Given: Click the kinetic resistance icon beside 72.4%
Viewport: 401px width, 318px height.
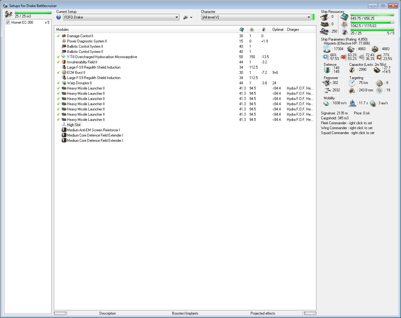Looking at the screenshot, I should [361, 57].
